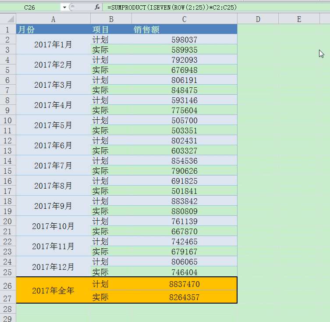The image size is (330, 322).
Task: Click cell with value 667870
Action: [185, 231]
